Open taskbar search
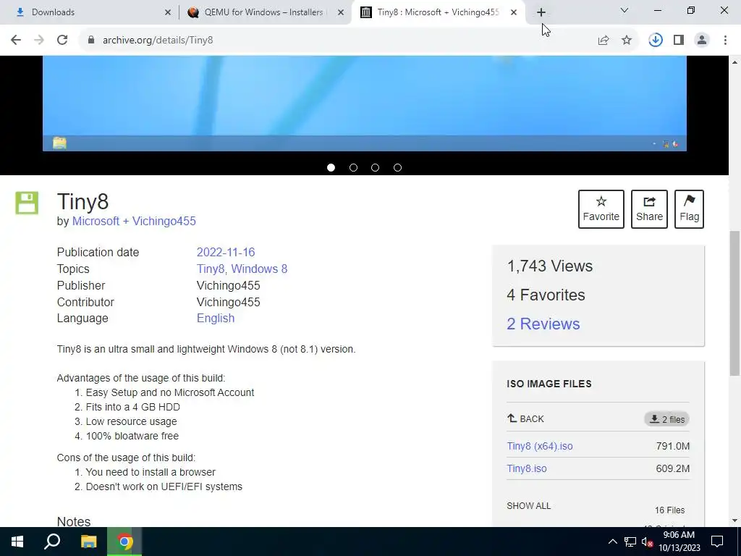 coord(52,542)
